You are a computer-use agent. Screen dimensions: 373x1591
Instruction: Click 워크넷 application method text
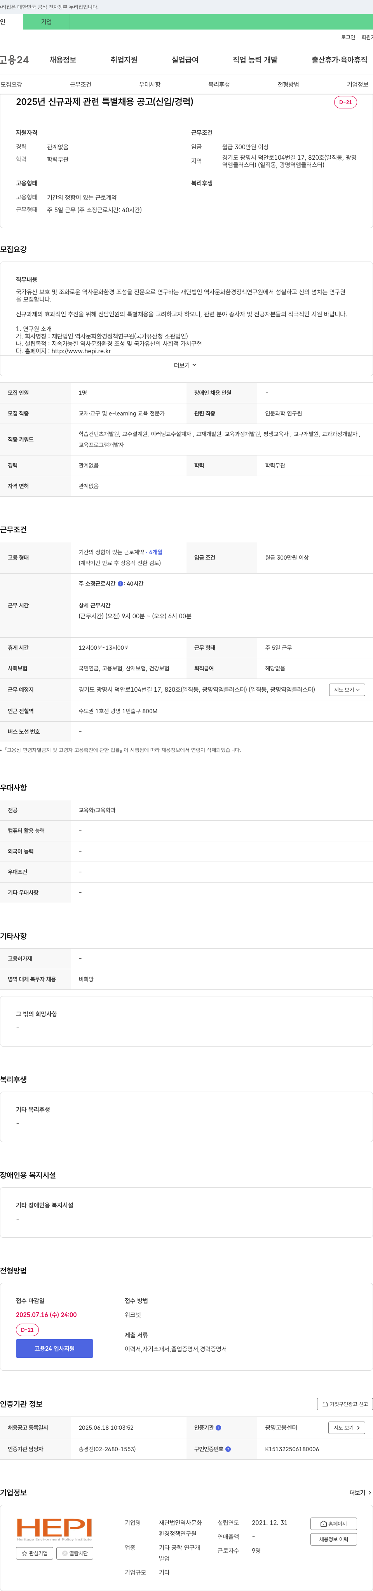(133, 1315)
